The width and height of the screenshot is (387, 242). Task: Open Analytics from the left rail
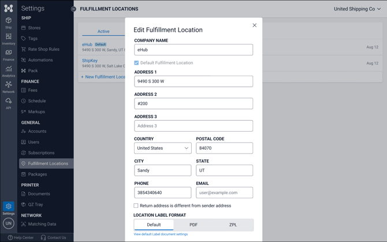tap(8, 71)
